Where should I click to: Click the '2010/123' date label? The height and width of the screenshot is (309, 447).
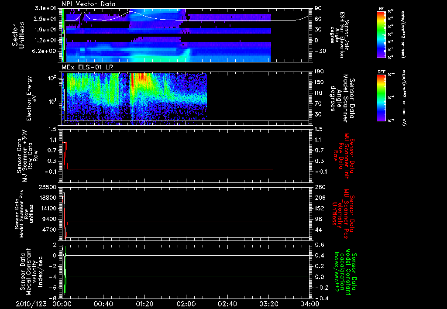[x=31, y=304]
